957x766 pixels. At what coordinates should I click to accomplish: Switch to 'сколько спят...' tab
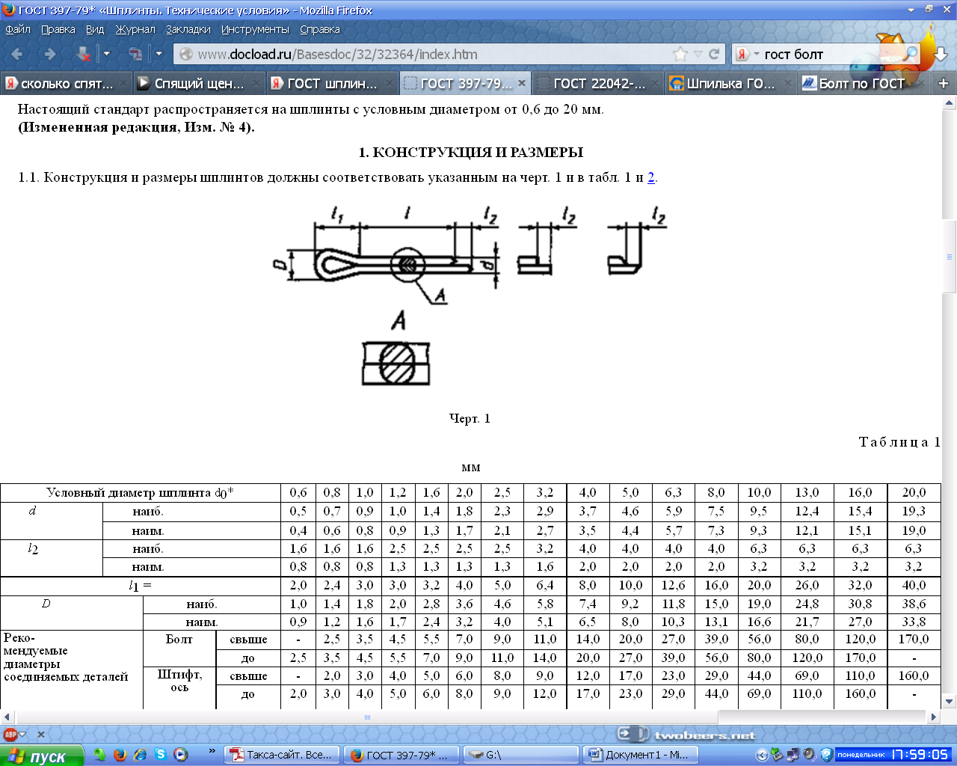coord(67,83)
